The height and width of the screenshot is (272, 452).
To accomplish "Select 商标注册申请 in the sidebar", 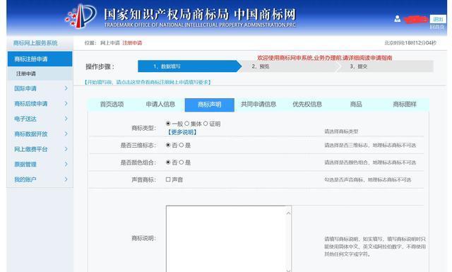I will [x=40, y=59].
